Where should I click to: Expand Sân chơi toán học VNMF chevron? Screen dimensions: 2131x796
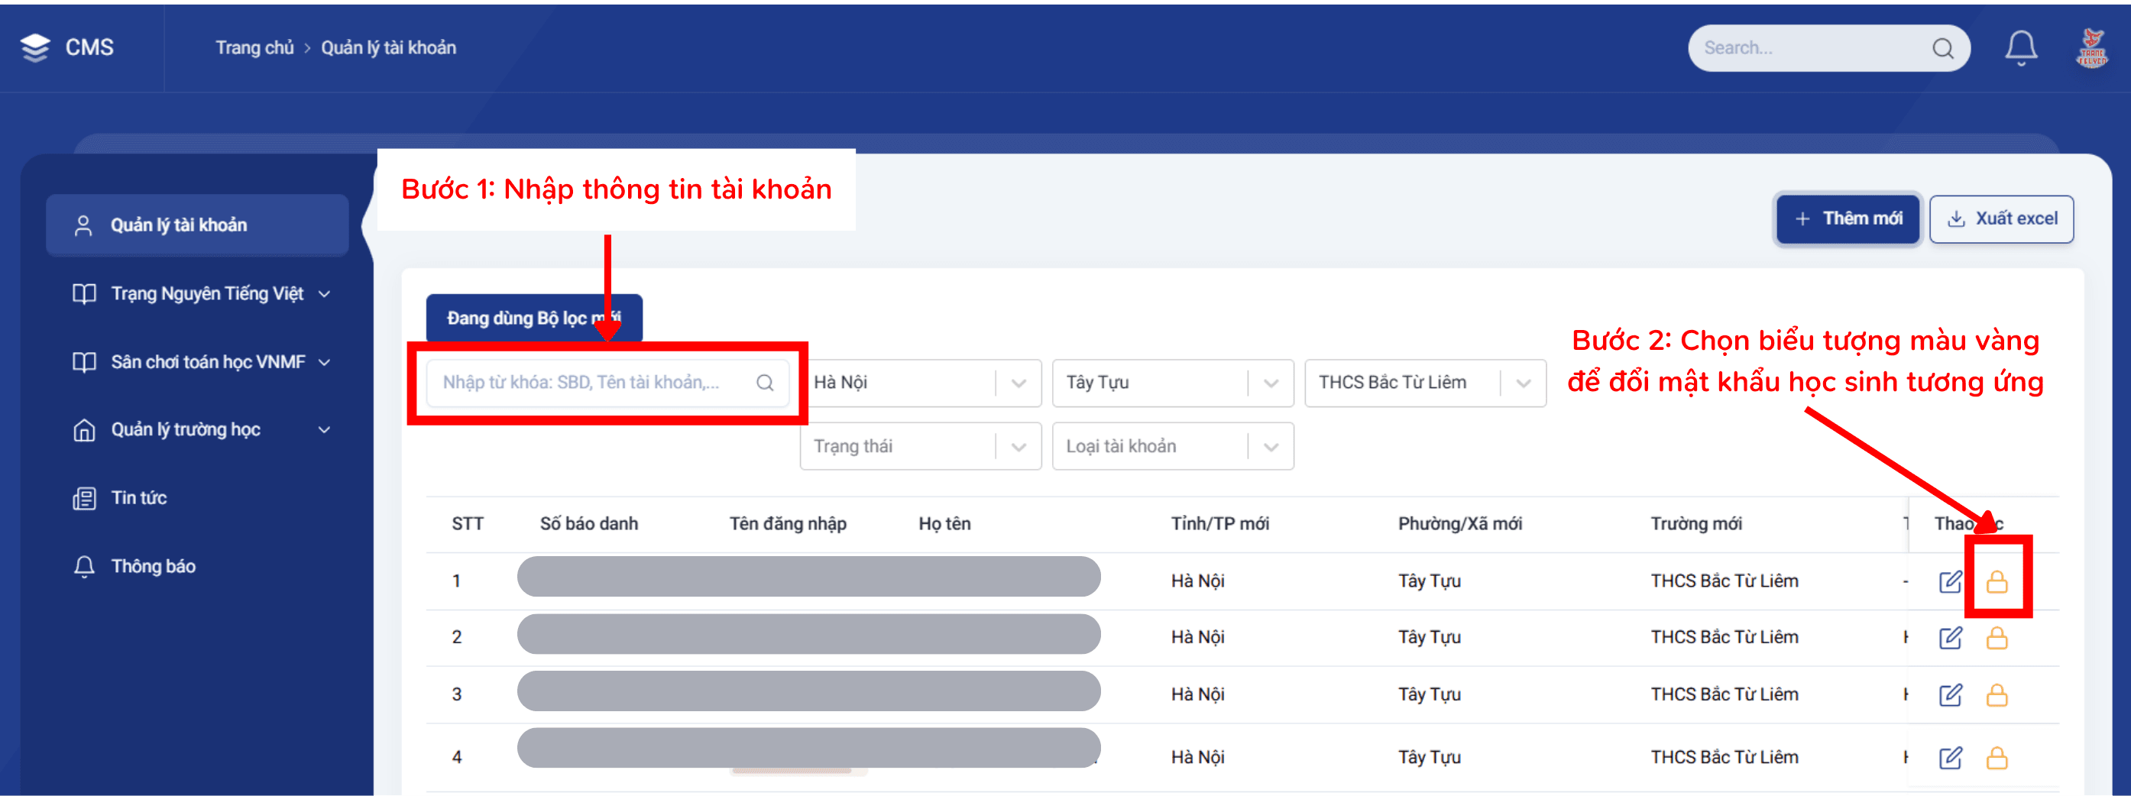pos(324,362)
